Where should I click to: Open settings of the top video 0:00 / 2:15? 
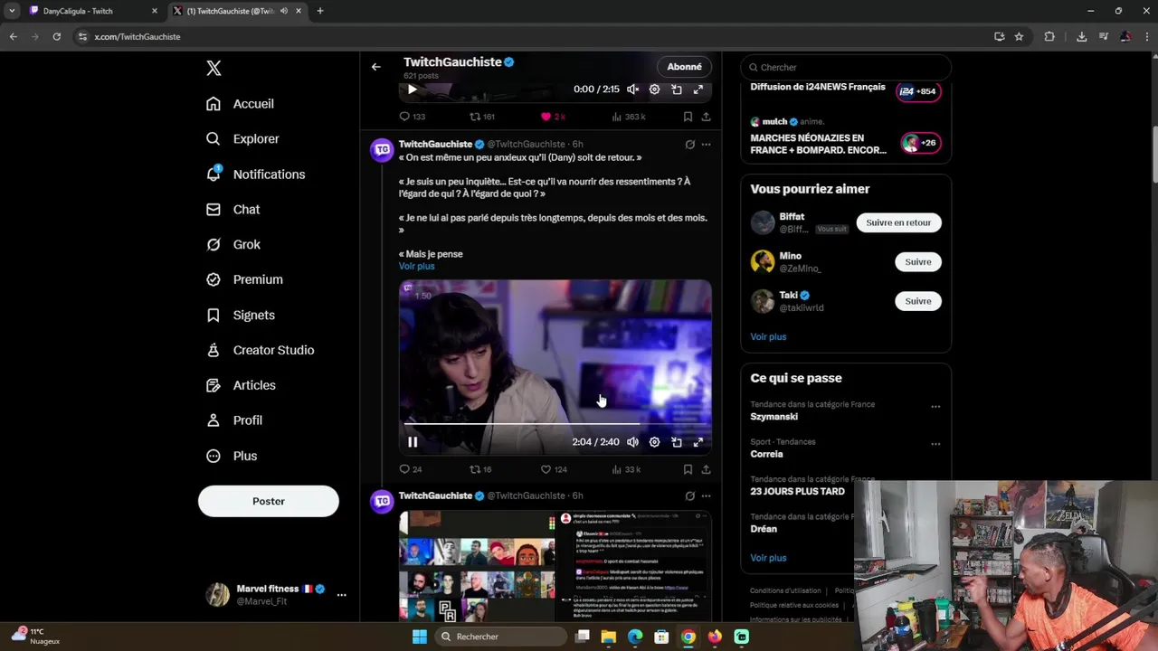click(655, 90)
